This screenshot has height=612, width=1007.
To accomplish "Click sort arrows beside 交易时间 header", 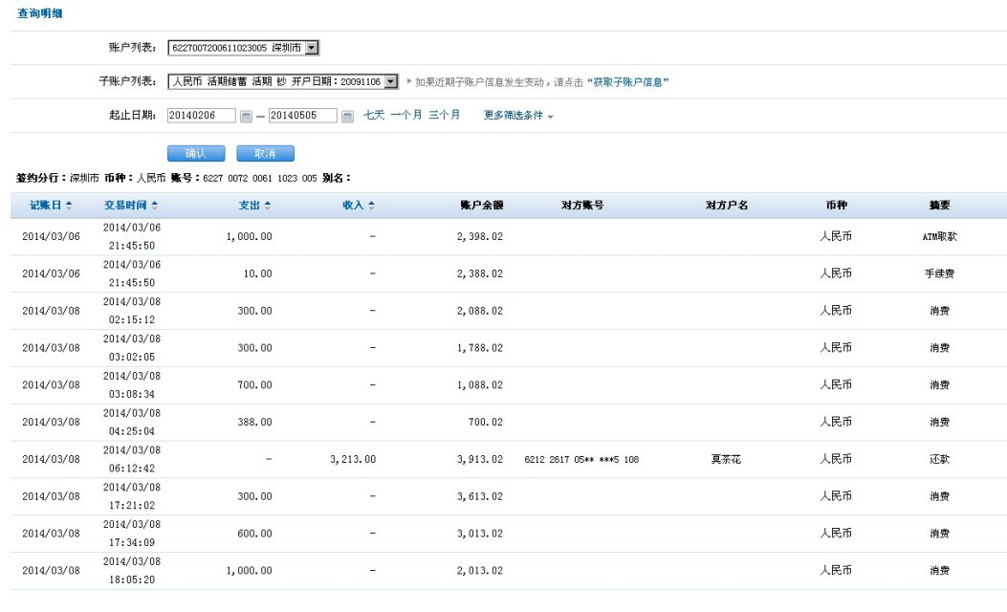I will (155, 206).
